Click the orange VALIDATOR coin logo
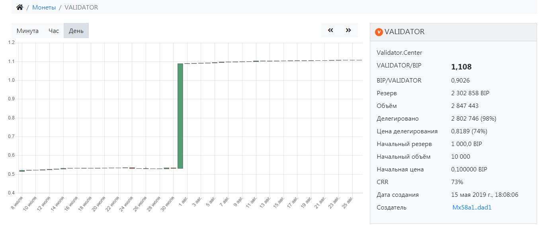 [x=379, y=32]
